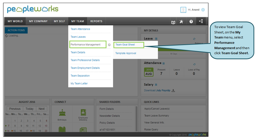Open the help question mark icon
The width and height of the screenshot is (255, 138).
click(191, 22)
